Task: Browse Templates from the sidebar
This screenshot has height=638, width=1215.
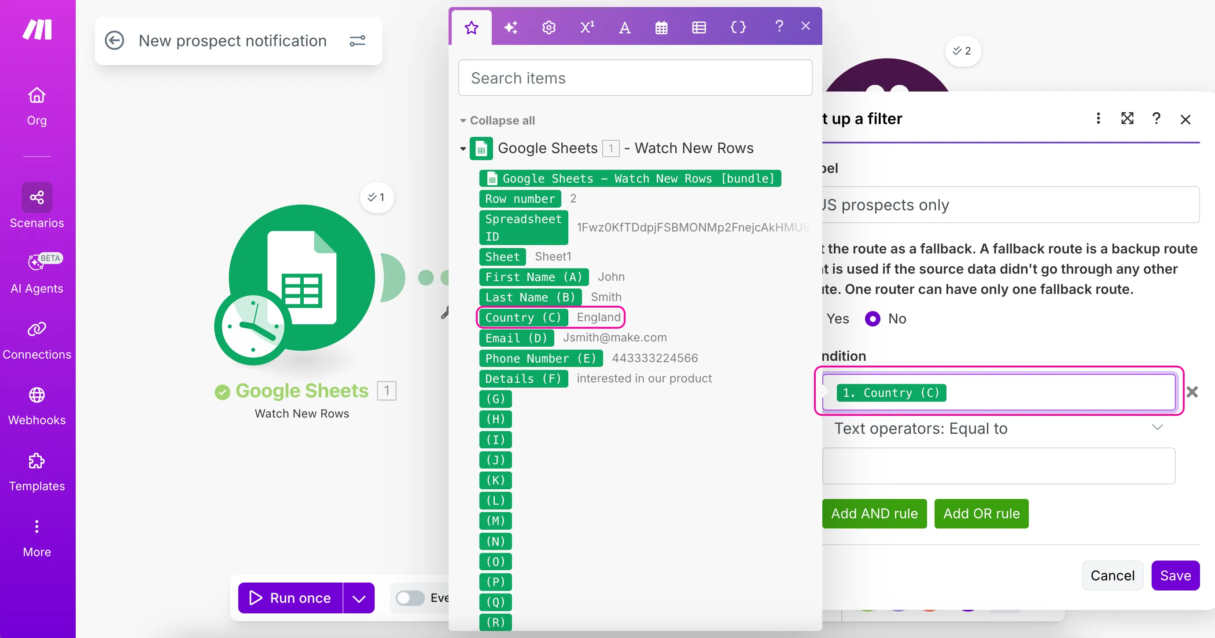Action: (37, 472)
